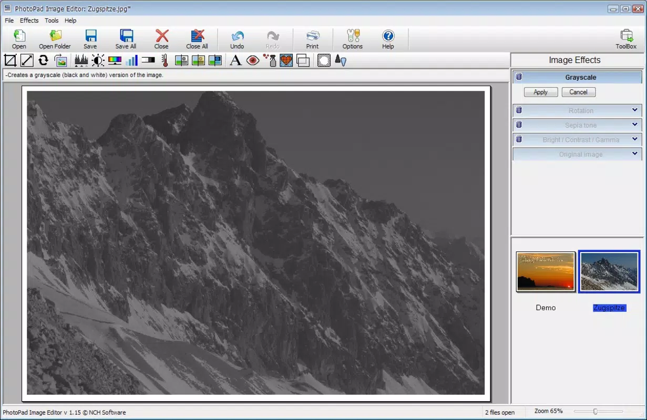Cancel the Grayscale effect

click(x=579, y=92)
